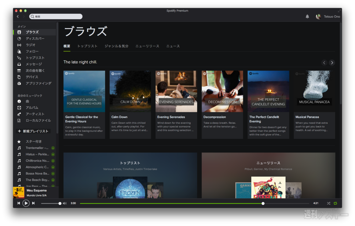Open Browse (ブラウズ) in the sidebar
The width and height of the screenshot is (355, 226).
pos(34,32)
